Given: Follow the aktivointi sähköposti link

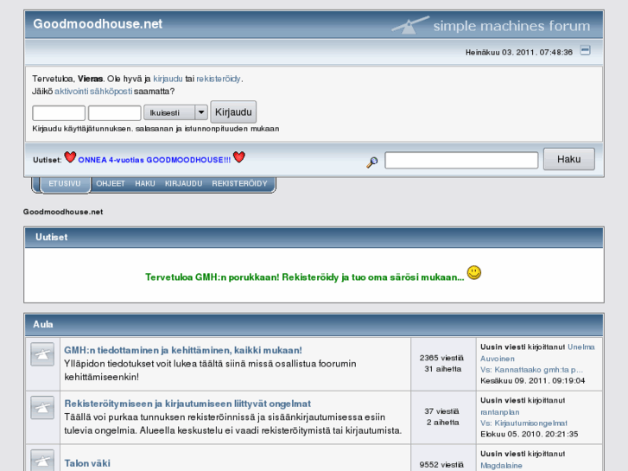Looking at the screenshot, I should click(93, 91).
